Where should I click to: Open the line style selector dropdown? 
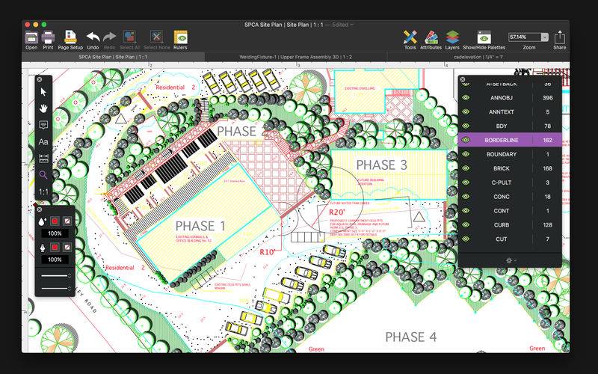click(56, 277)
